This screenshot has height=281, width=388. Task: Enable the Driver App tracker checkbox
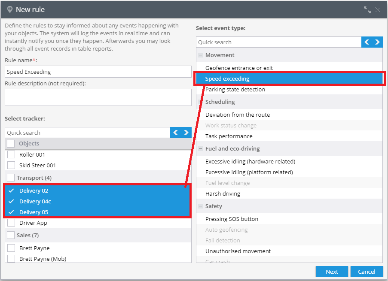(x=12, y=223)
